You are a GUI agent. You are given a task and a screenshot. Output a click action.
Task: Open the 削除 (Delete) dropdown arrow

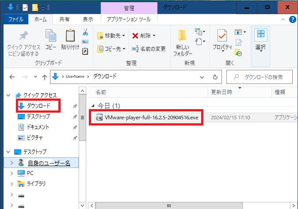[x=154, y=35]
